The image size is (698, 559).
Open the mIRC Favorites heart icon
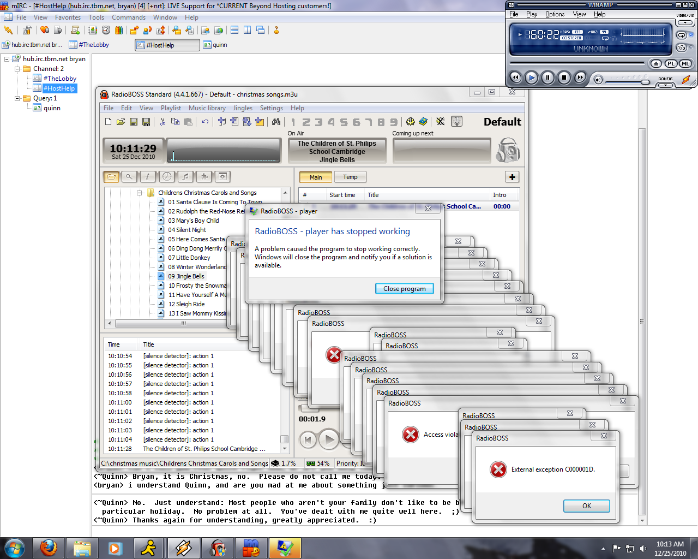click(x=45, y=30)
